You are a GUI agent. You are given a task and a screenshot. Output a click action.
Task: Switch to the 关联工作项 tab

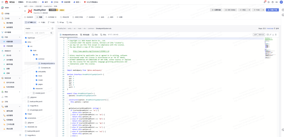click(x=78, y=17)
